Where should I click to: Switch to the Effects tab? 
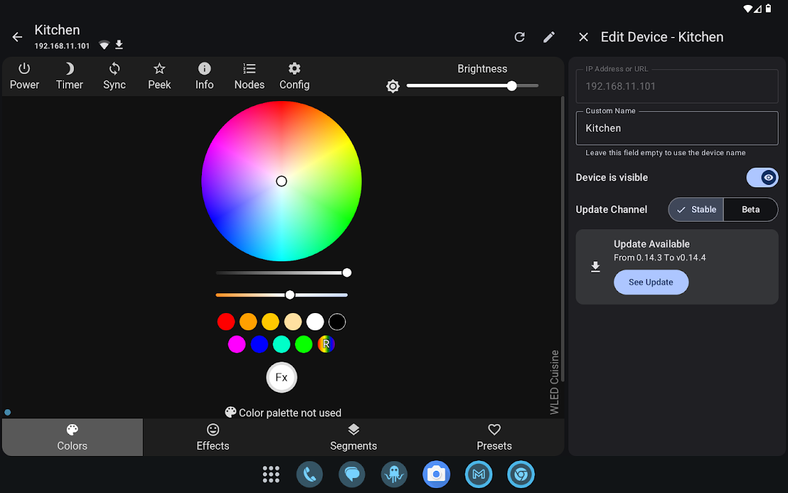(213, 438)
